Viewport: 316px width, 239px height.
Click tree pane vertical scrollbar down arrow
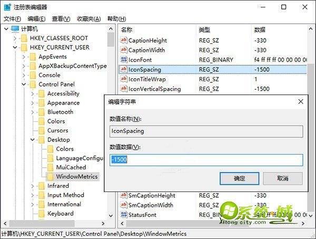(x=111, y=215)
